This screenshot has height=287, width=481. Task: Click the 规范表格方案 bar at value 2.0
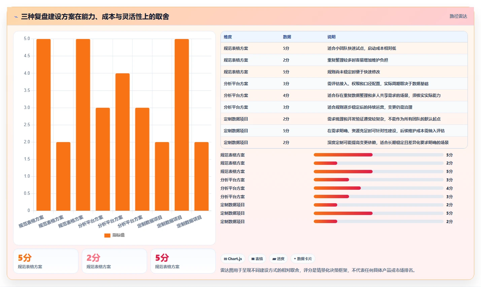tap(63, 176)
